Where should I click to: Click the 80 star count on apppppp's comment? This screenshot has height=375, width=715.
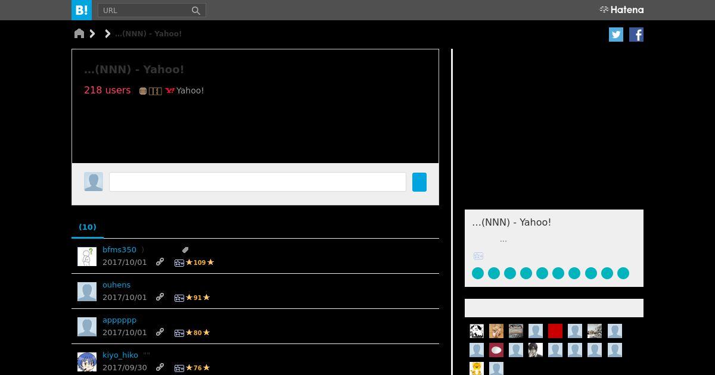(x=198, y=333)
